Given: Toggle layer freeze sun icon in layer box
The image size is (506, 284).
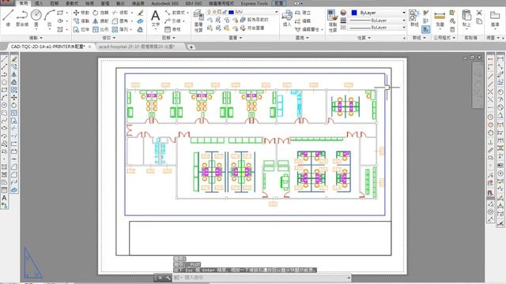Looking at the screenshot, I should 214,13.
